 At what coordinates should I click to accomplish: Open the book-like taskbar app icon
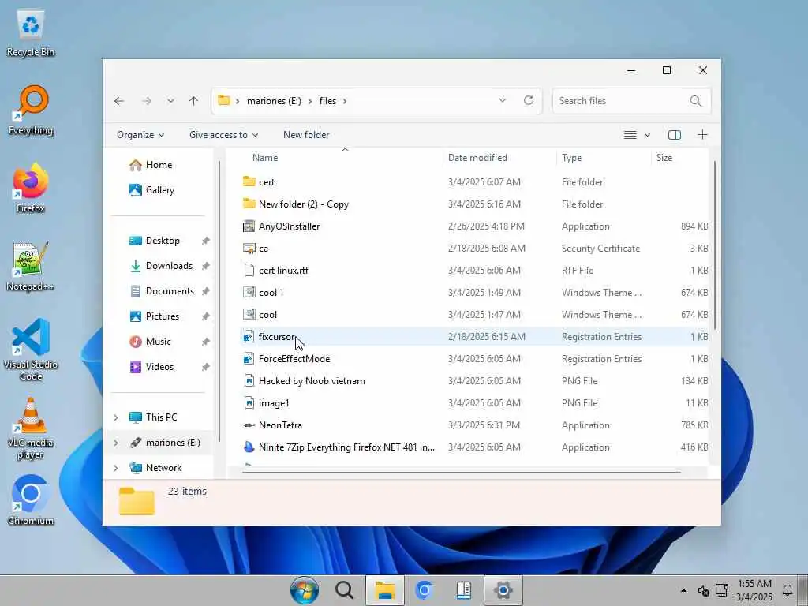tap(464, 590)
